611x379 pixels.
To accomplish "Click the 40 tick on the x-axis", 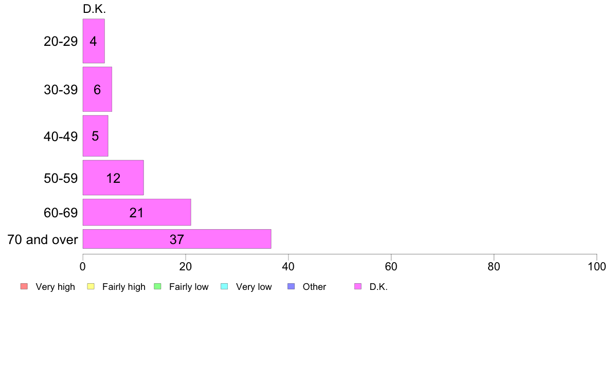I will [289, 267].
